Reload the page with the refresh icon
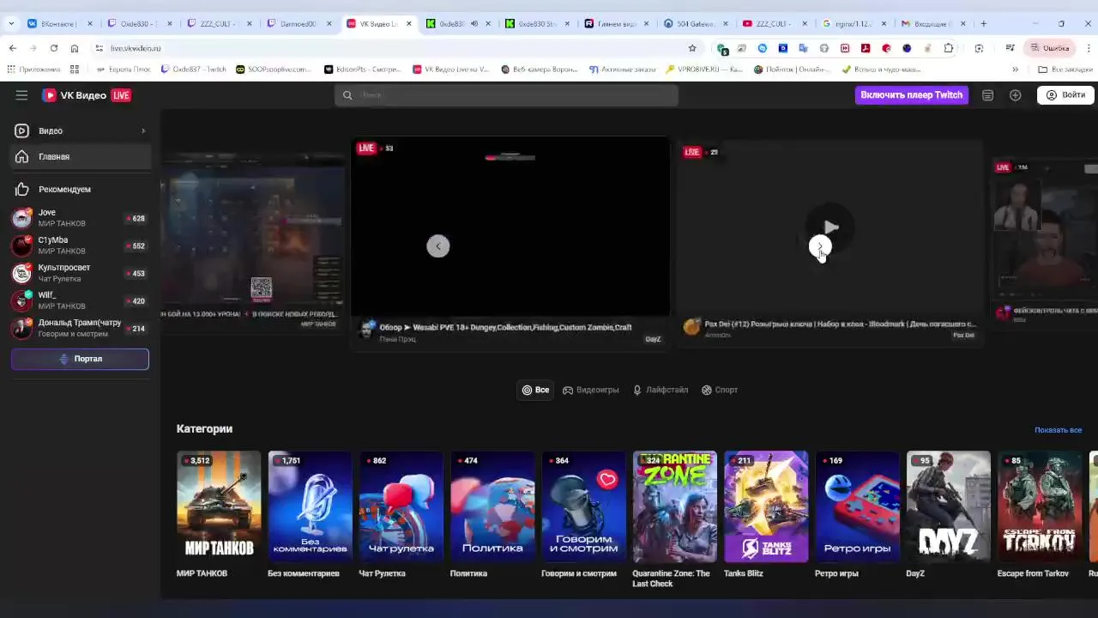 click(x=54, y=48)
